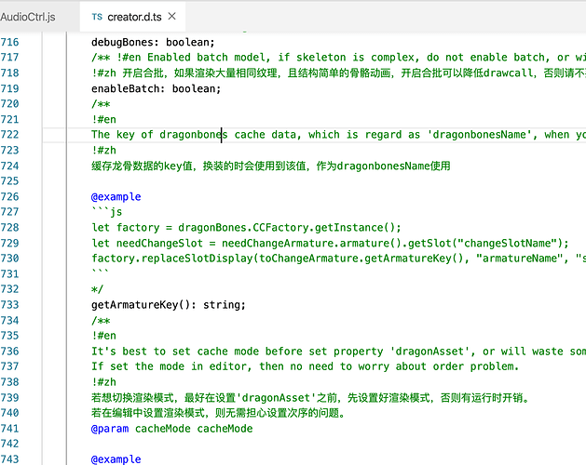The height and width of the screenshot is (465, 586).
Task: Click 'enableBatch: boolean;' declaration
Action: tap(157, 88)
